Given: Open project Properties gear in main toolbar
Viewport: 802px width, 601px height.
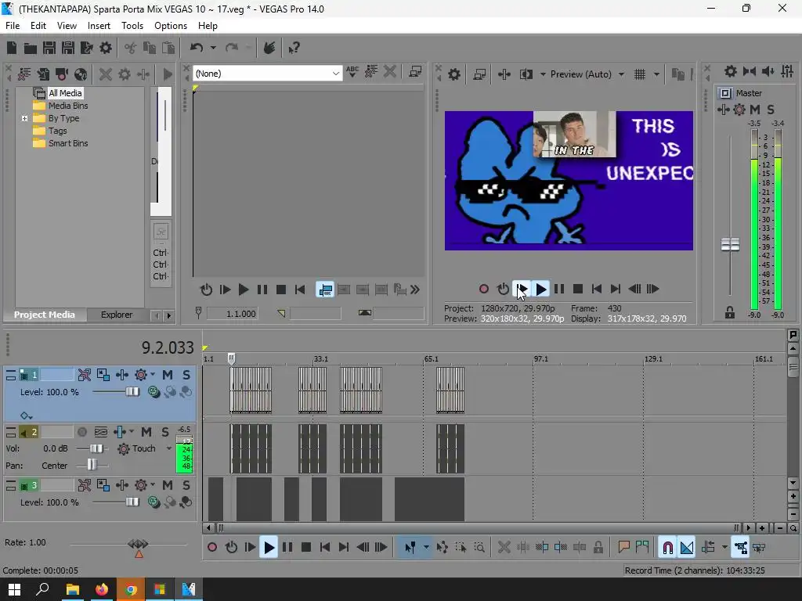Looking at the screenshot, I should [x=106, y=48].
